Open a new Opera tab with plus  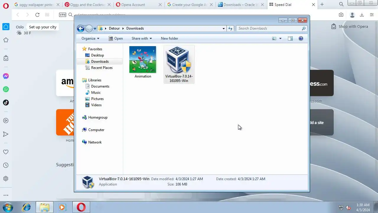[322, 4]
